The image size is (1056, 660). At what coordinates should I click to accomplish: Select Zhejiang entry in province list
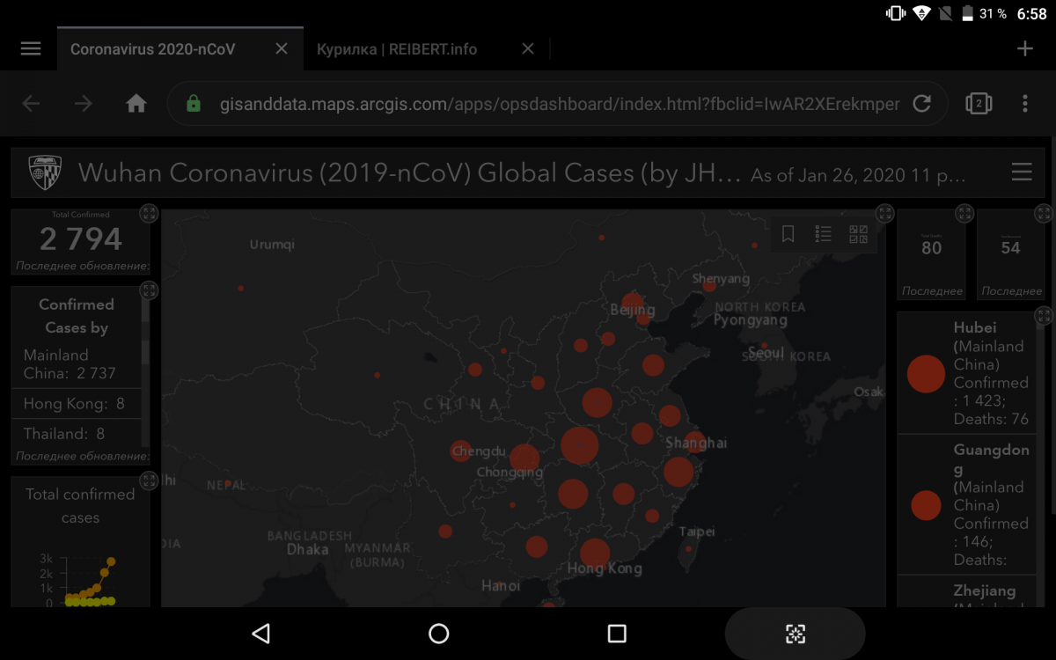pyautogui.click(x=967, y=592)
